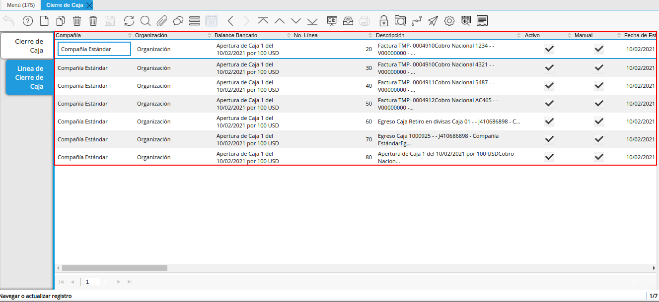Screen dimensions: 659x302
Task: Uncheck Activo checkbox for line 20
Action: click(x=549, y=49)
